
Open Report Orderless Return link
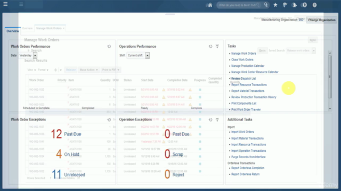(245, 174)
